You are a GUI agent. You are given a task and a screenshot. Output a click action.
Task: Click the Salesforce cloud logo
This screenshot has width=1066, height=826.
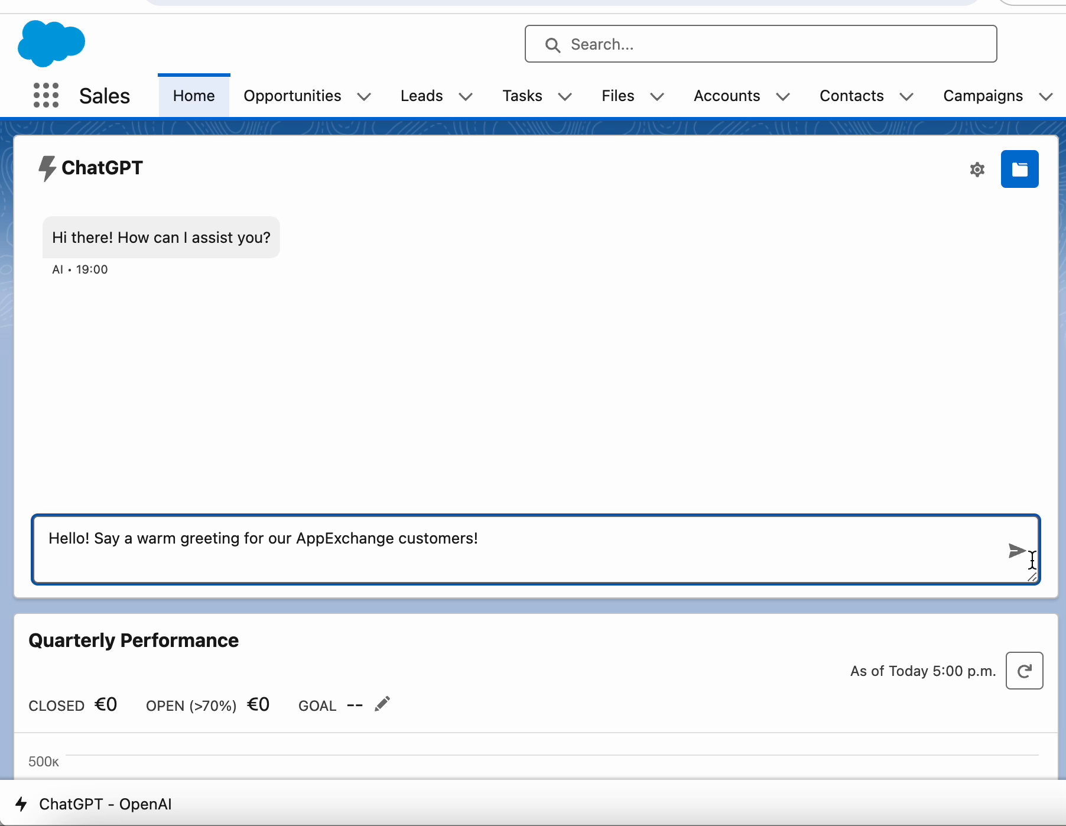pos(51,43)
